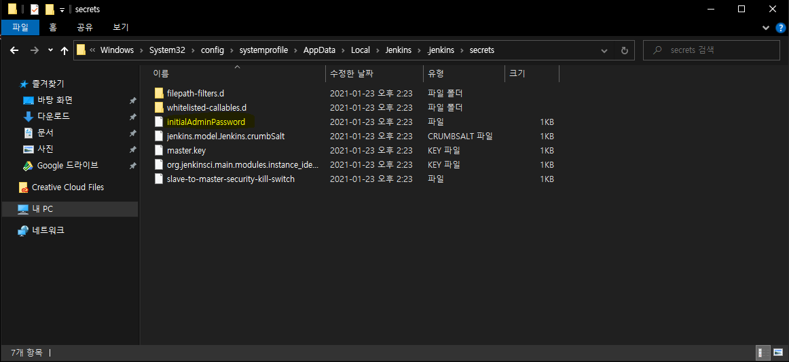Screen dimensions: 789x362
Task: Click the Forward navigation arrow
Action: point(34,50)
